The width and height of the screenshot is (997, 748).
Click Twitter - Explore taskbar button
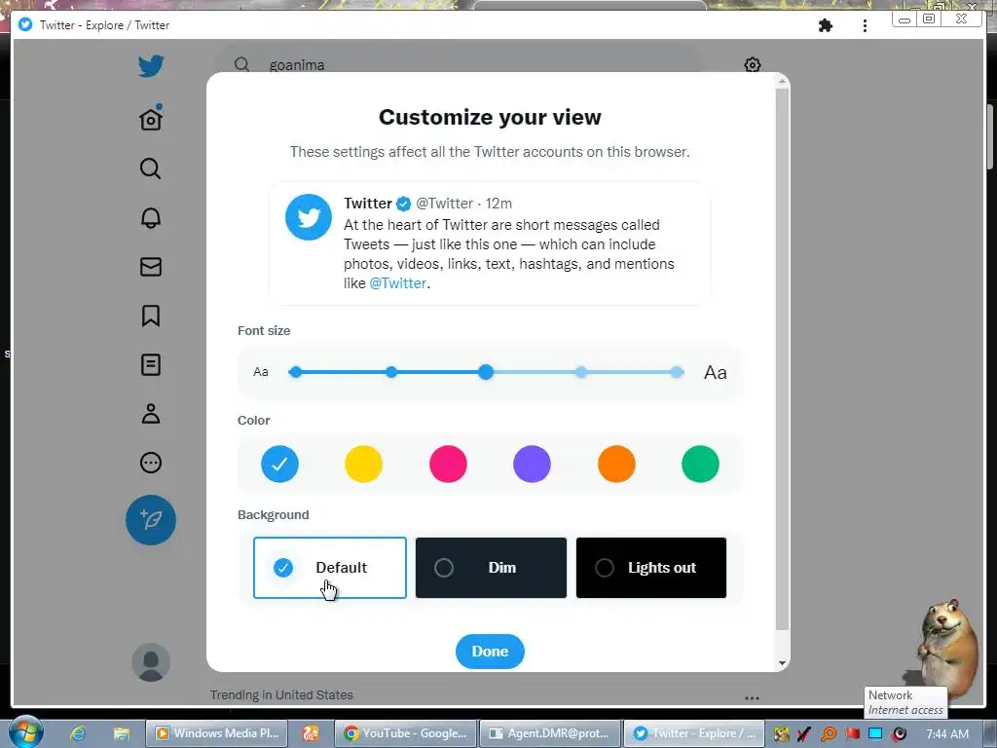694,733
